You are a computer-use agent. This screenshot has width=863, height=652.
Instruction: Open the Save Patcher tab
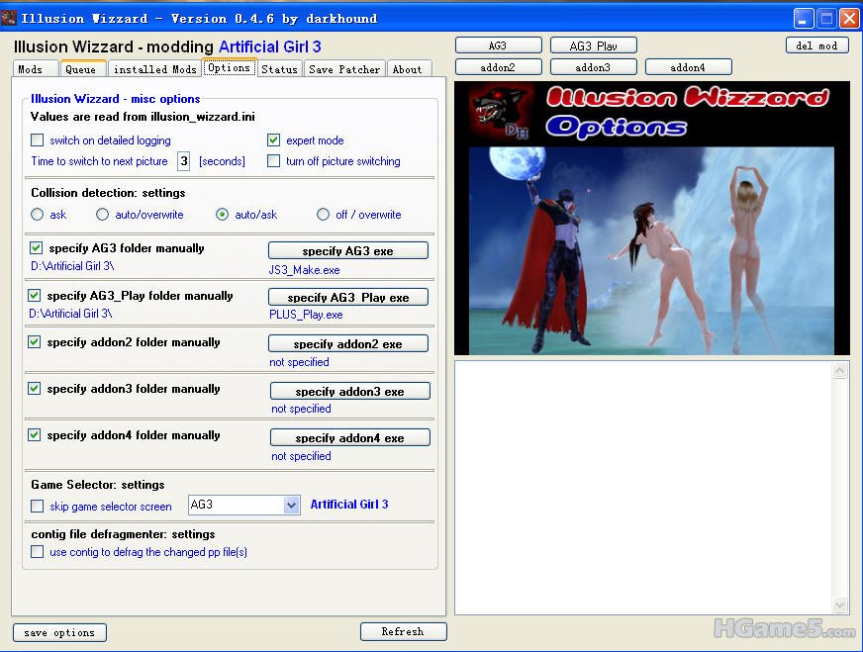(x=344, y=69)
